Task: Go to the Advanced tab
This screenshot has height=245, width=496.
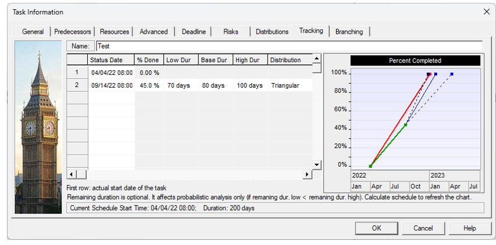Action: coord(154,32)
